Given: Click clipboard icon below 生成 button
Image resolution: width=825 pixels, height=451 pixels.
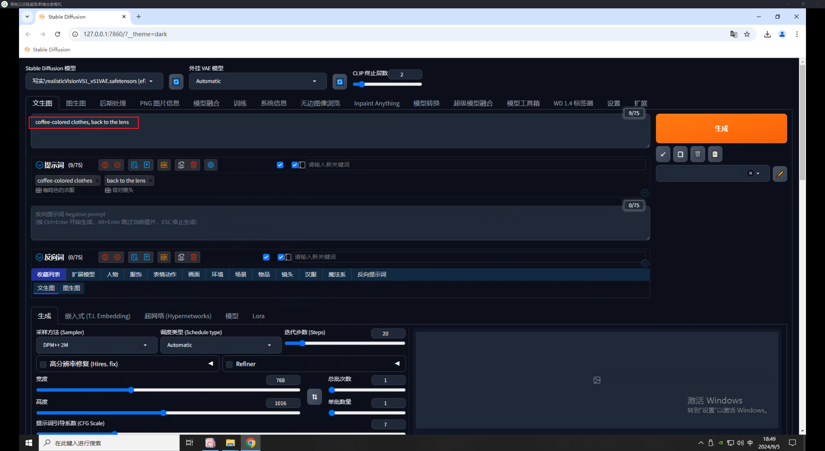Looking at the screenshot, I should [x=715, y=154].
